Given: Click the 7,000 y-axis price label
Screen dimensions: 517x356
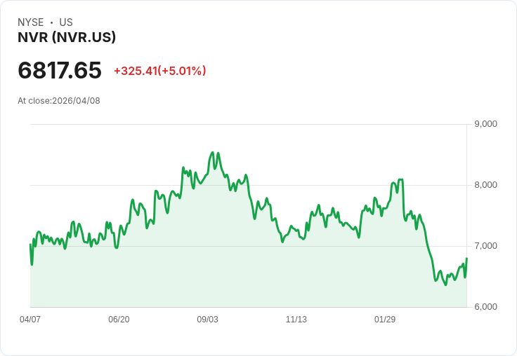Looking at the screenshot, I should coord(486,246).
